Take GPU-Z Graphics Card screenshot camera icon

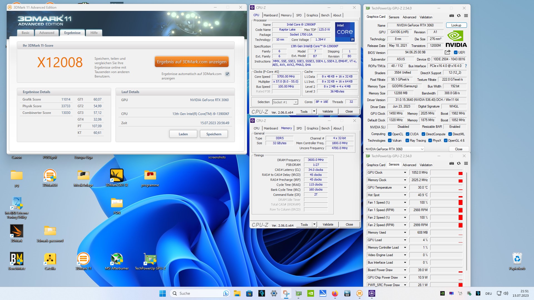(x=452, y=16)
